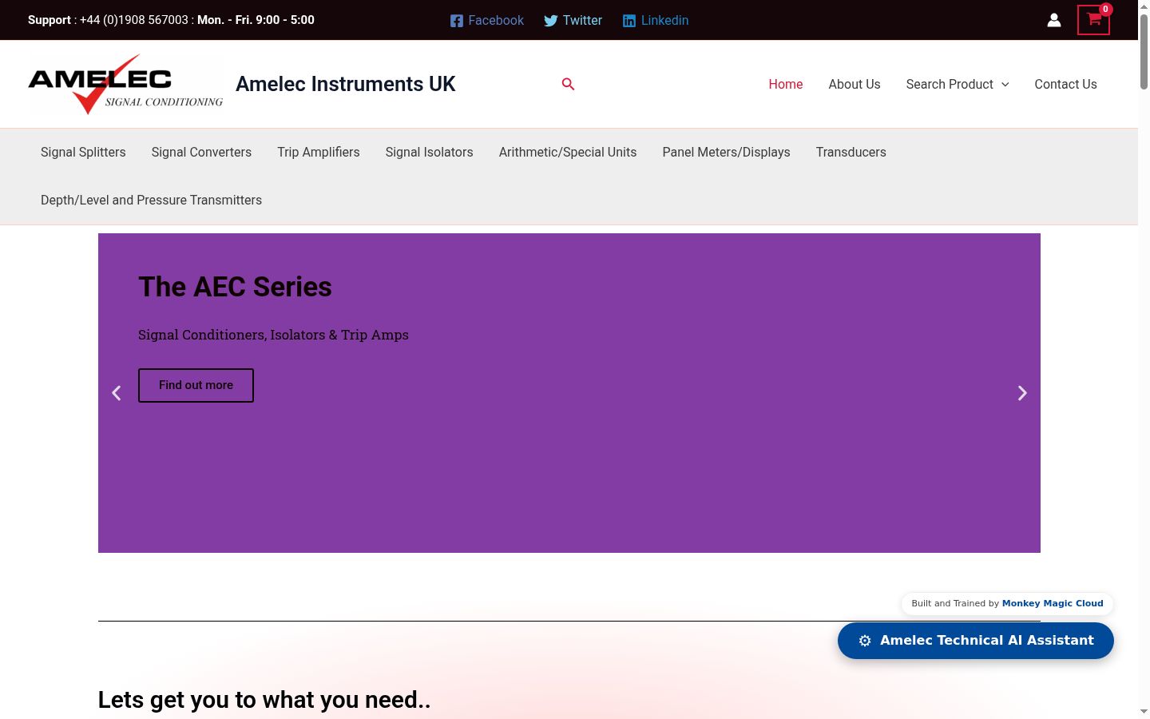The image size is (1150, 719).
Task: Select Panel Meters/Displays category
Action: tap(727, 153)
